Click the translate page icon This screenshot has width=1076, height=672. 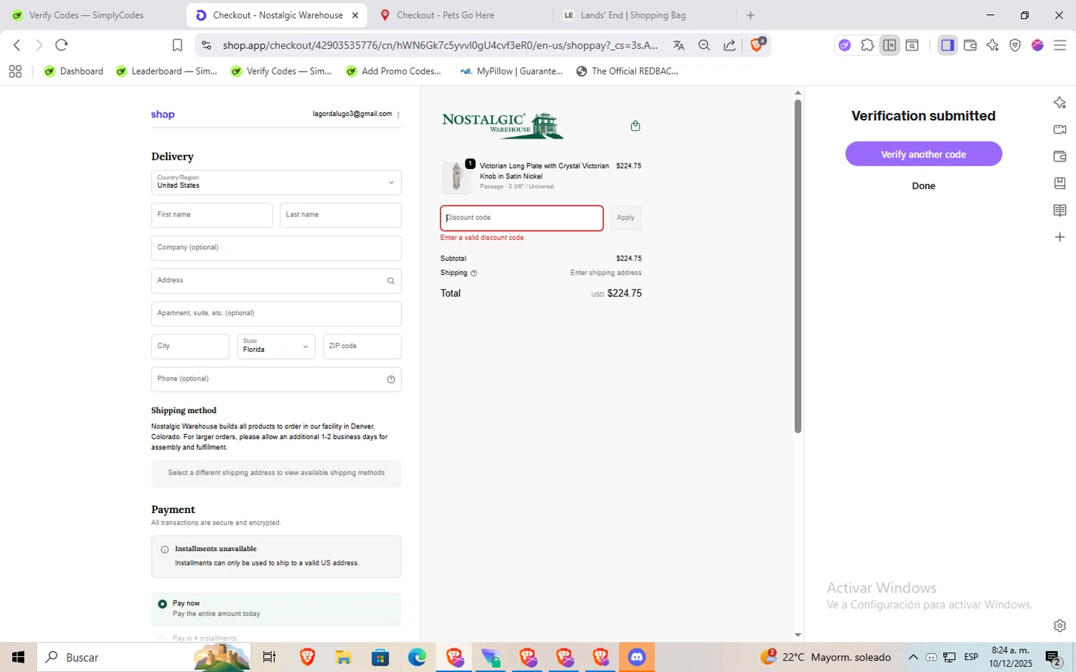coord(679,45)
